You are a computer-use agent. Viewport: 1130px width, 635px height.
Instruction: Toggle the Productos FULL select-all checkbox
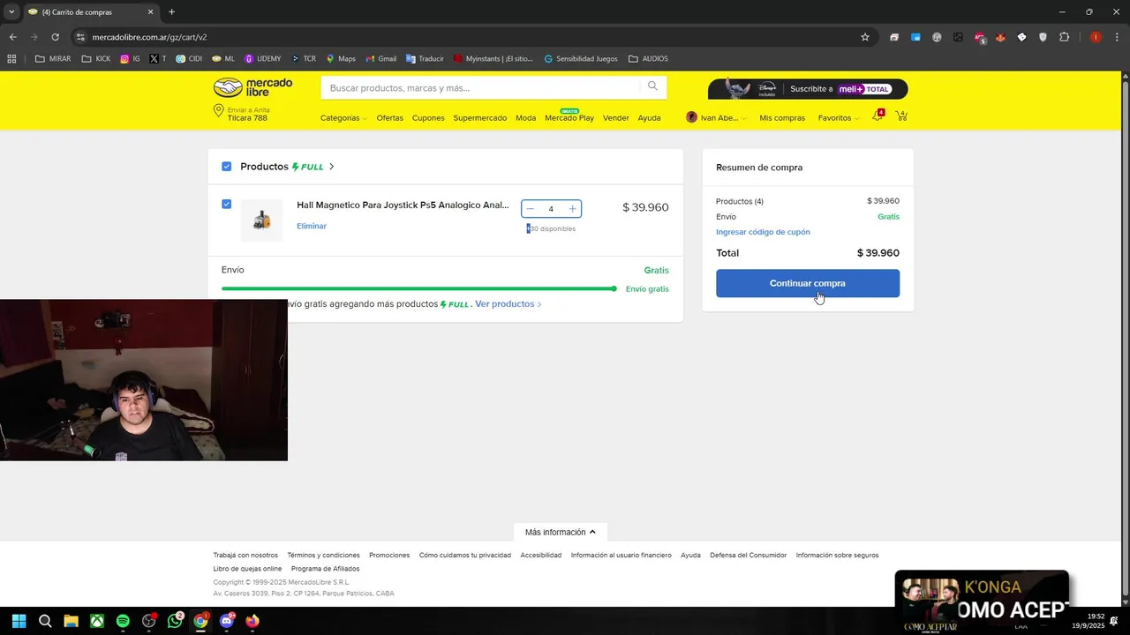point(227,167)
